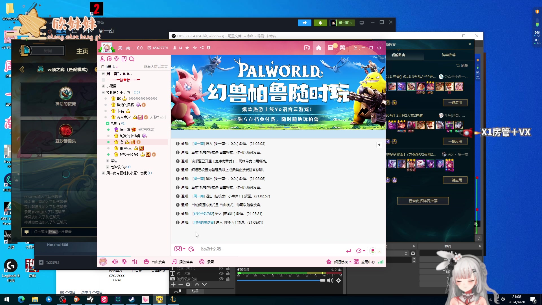Image resolution: width=542 pixels, height=305 pixels.
Task: Apply the 7灵魂莲华2夜幽 lineup with 一键应用
Action: click(455, 180)
